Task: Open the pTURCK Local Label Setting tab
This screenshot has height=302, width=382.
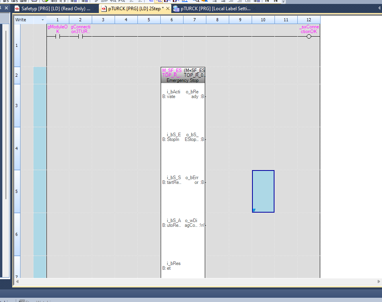Action: (212, 9)
